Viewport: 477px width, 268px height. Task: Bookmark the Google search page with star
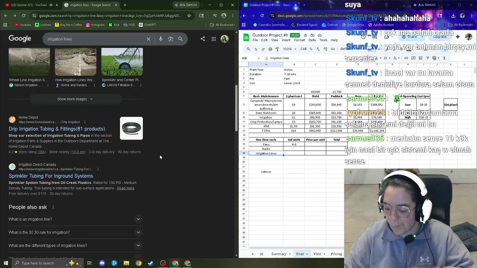[x=189, y=16]
